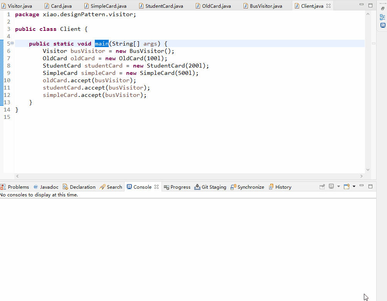This screenshot has height=301, width=387.
Task: Open the Problems view tab
Action: (x=15, y=187)
